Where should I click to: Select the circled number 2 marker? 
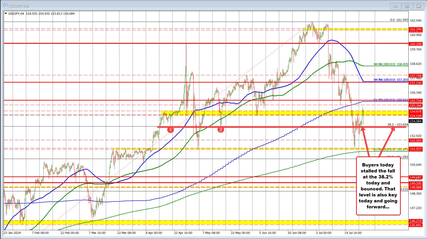tap(220, 129)
